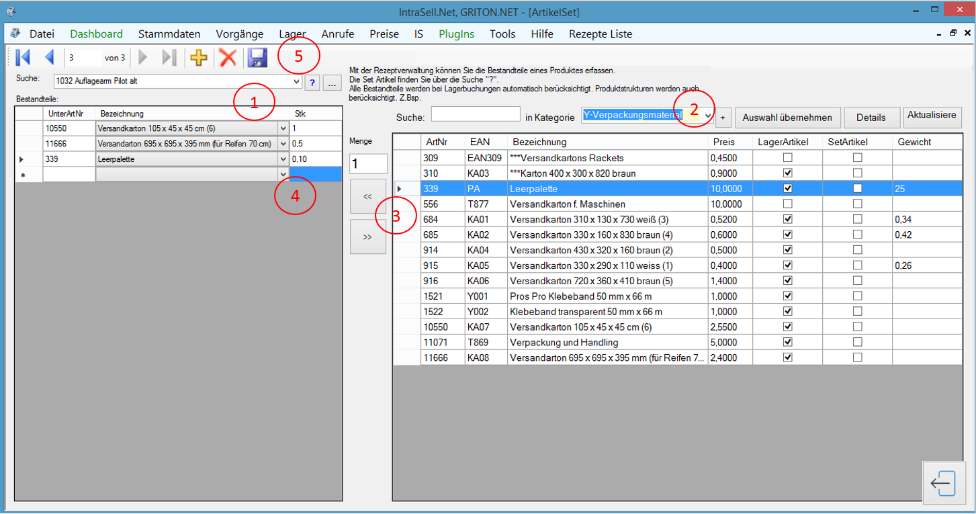976x514 pixels.
Task: Expand dropdown for Versandkarton 105 x 45 x 45 component
Action: coord(283,128)
